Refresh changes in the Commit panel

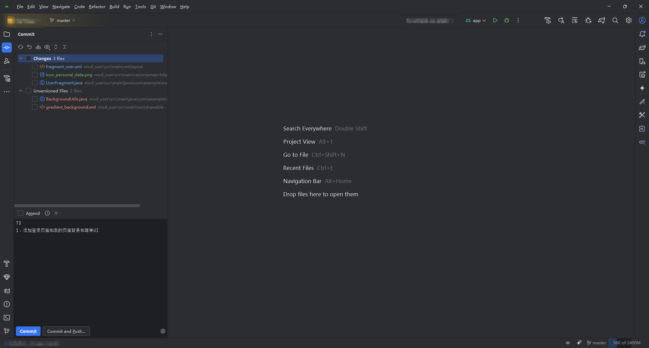pyautogui.click(x=20, y=47)
